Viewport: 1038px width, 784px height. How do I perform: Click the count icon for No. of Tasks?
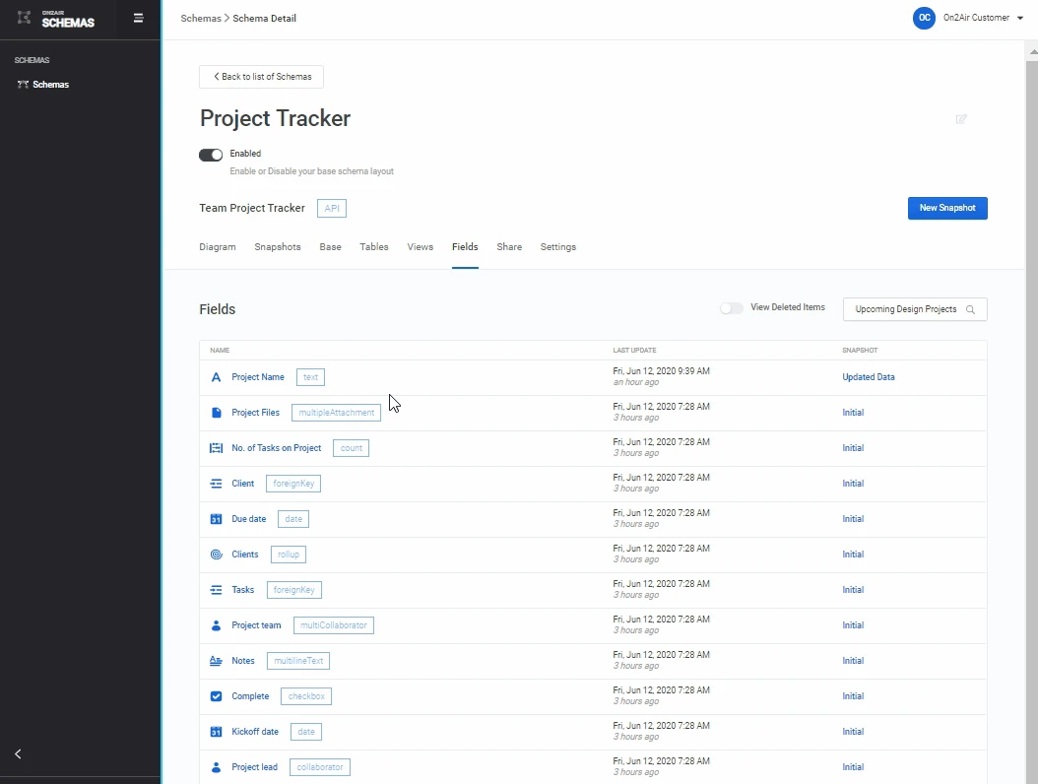pyautogui.click(x=217, y=448)
